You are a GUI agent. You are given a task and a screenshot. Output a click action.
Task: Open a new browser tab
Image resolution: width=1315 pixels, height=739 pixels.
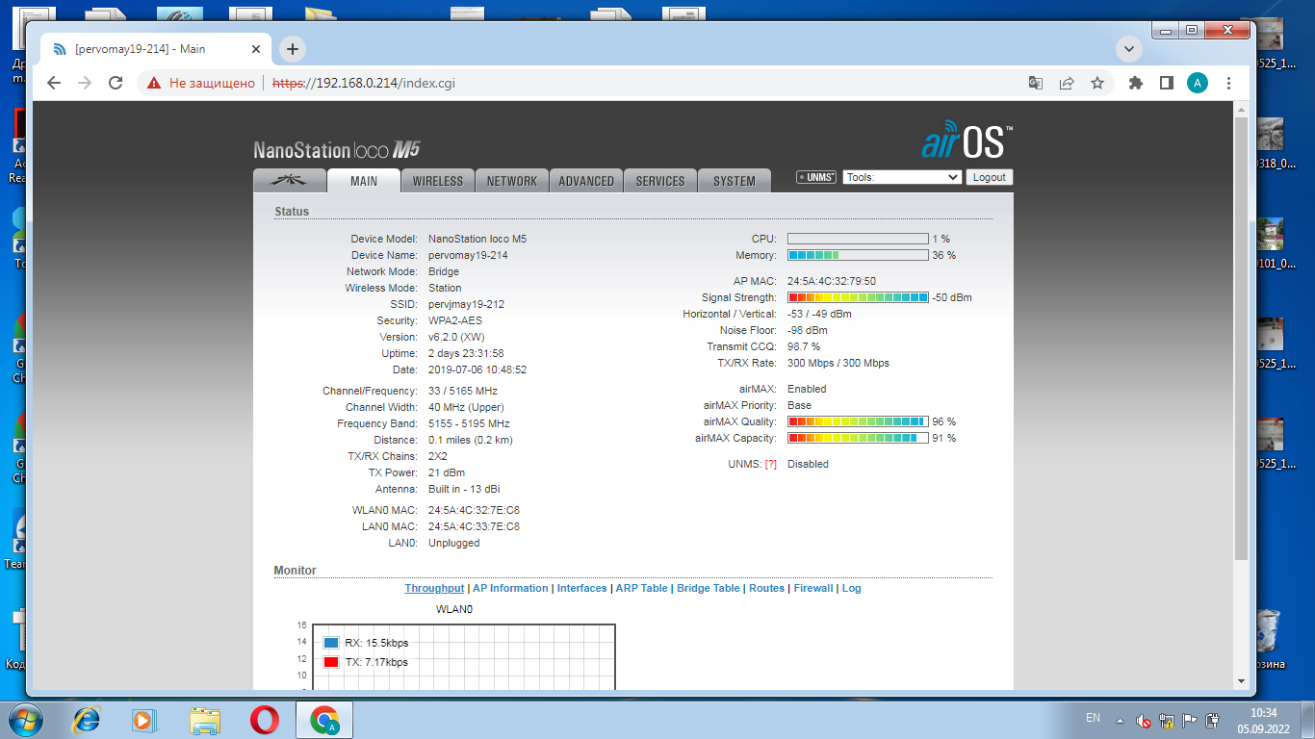tap(293, 49)
